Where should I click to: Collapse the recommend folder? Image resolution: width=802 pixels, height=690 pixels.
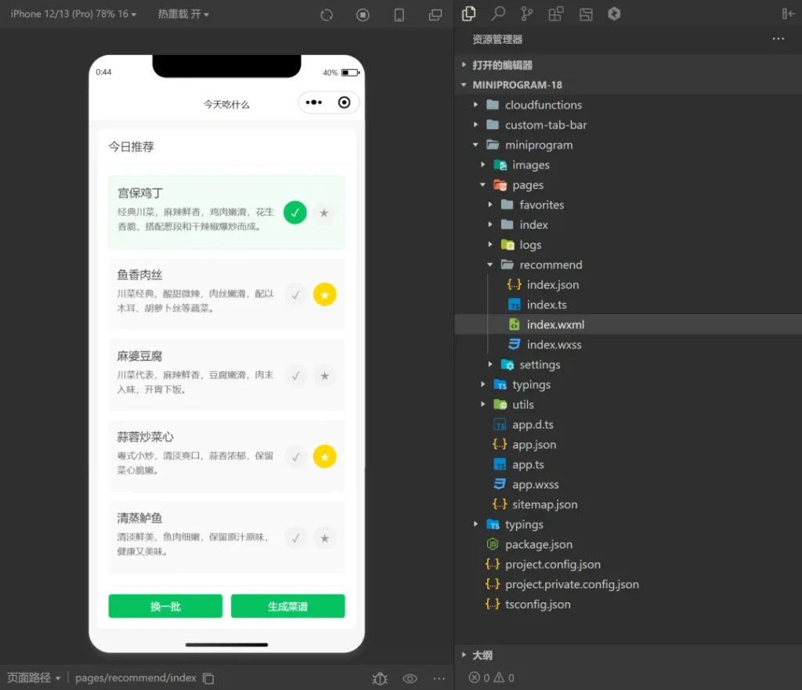click(x=627, y=265)
